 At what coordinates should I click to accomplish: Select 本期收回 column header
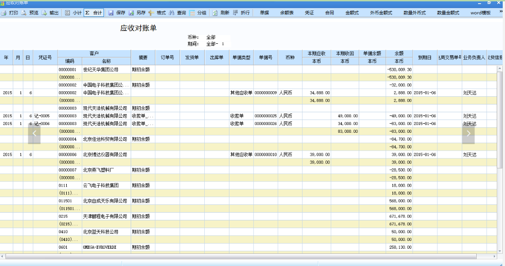345,54
